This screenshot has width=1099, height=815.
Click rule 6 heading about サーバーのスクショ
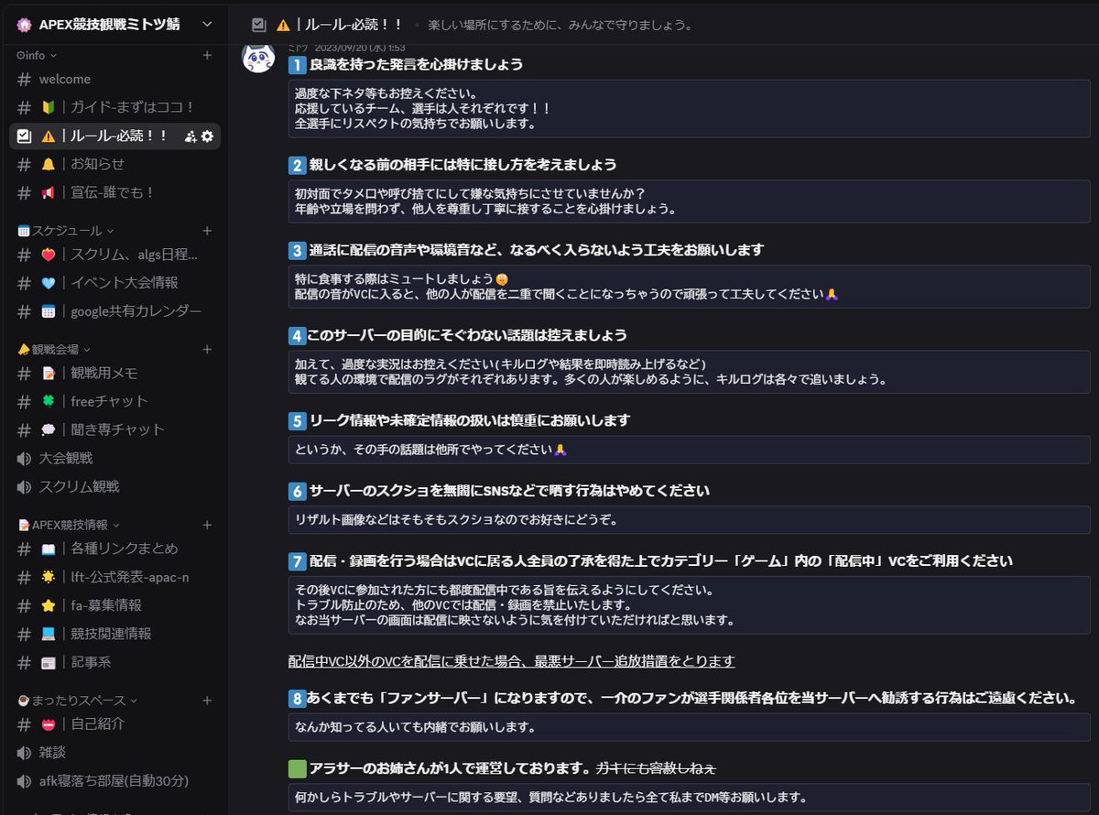point(510,491)
